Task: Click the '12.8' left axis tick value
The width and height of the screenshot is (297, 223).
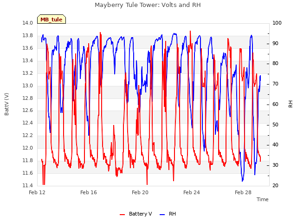Action: click(x=27, y=98)
